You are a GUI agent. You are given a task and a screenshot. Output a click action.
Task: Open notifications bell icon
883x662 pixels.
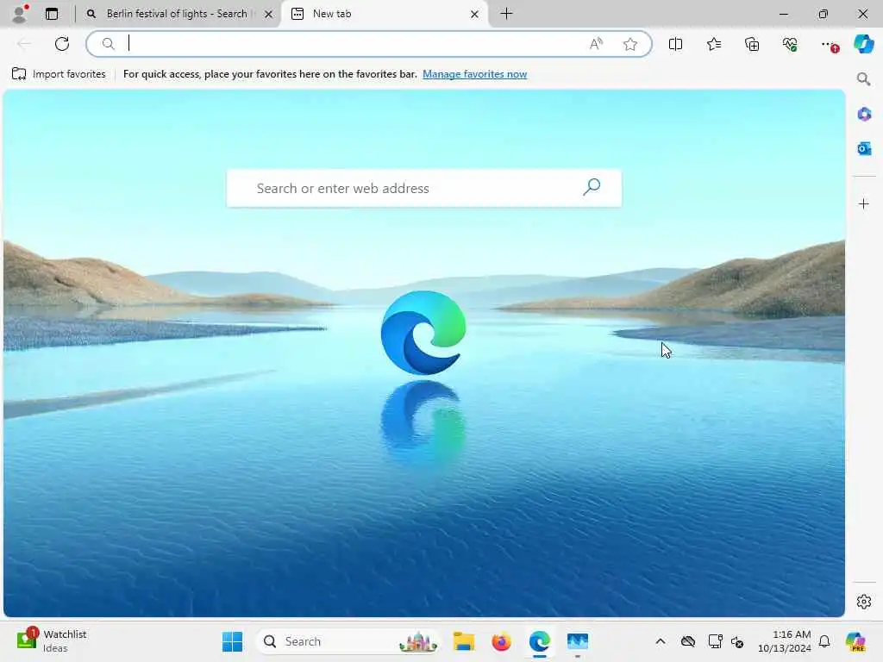coord(824,641)
